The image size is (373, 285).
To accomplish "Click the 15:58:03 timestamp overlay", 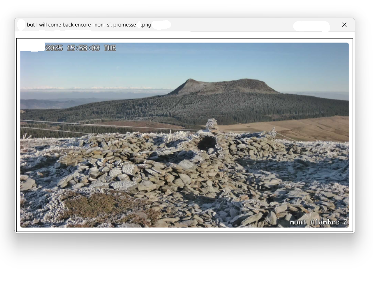I will [x=83, y=48].
